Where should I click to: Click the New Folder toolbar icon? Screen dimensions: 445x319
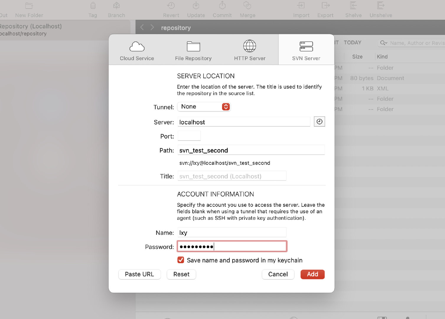(x=29, y=6)
